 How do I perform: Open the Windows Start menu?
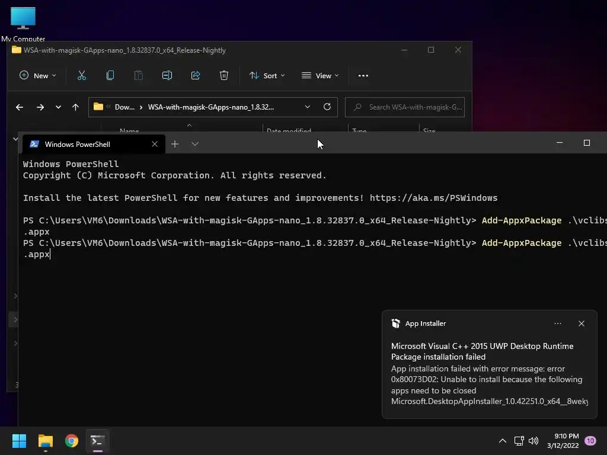tap(19, 441)
